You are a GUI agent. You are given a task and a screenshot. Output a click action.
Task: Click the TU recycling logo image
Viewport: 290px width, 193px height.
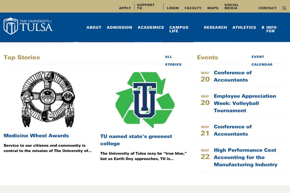click(145, 100)
